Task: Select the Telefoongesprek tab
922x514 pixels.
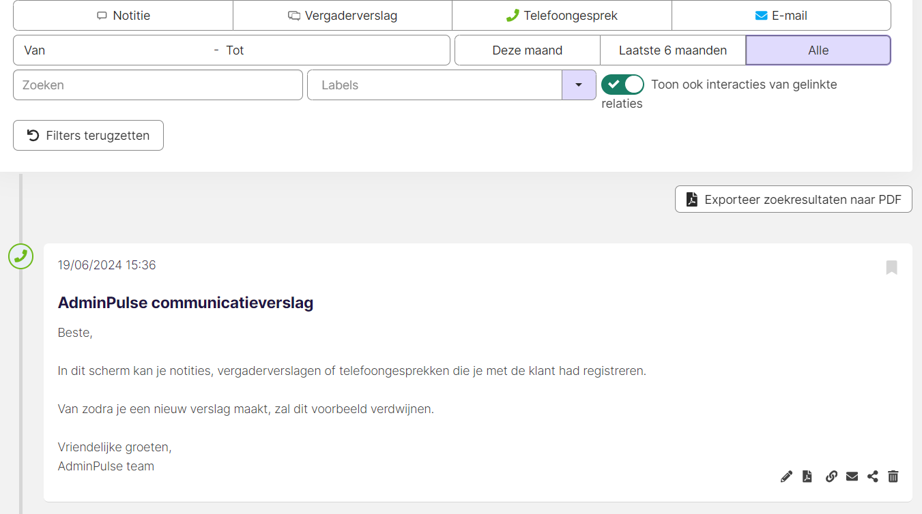Action: (562, 16)
